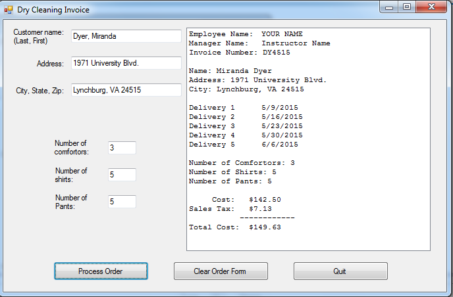Focus the Number of shirts box

click(x=122, y=175)
